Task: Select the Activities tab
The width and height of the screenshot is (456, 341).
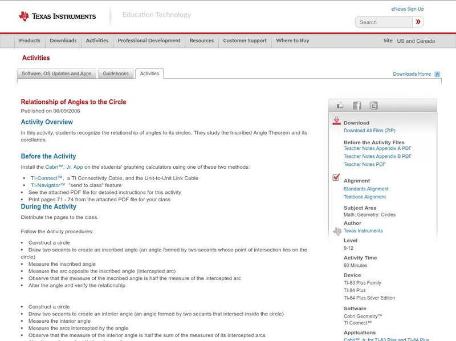Action: [x=149, y=74]
